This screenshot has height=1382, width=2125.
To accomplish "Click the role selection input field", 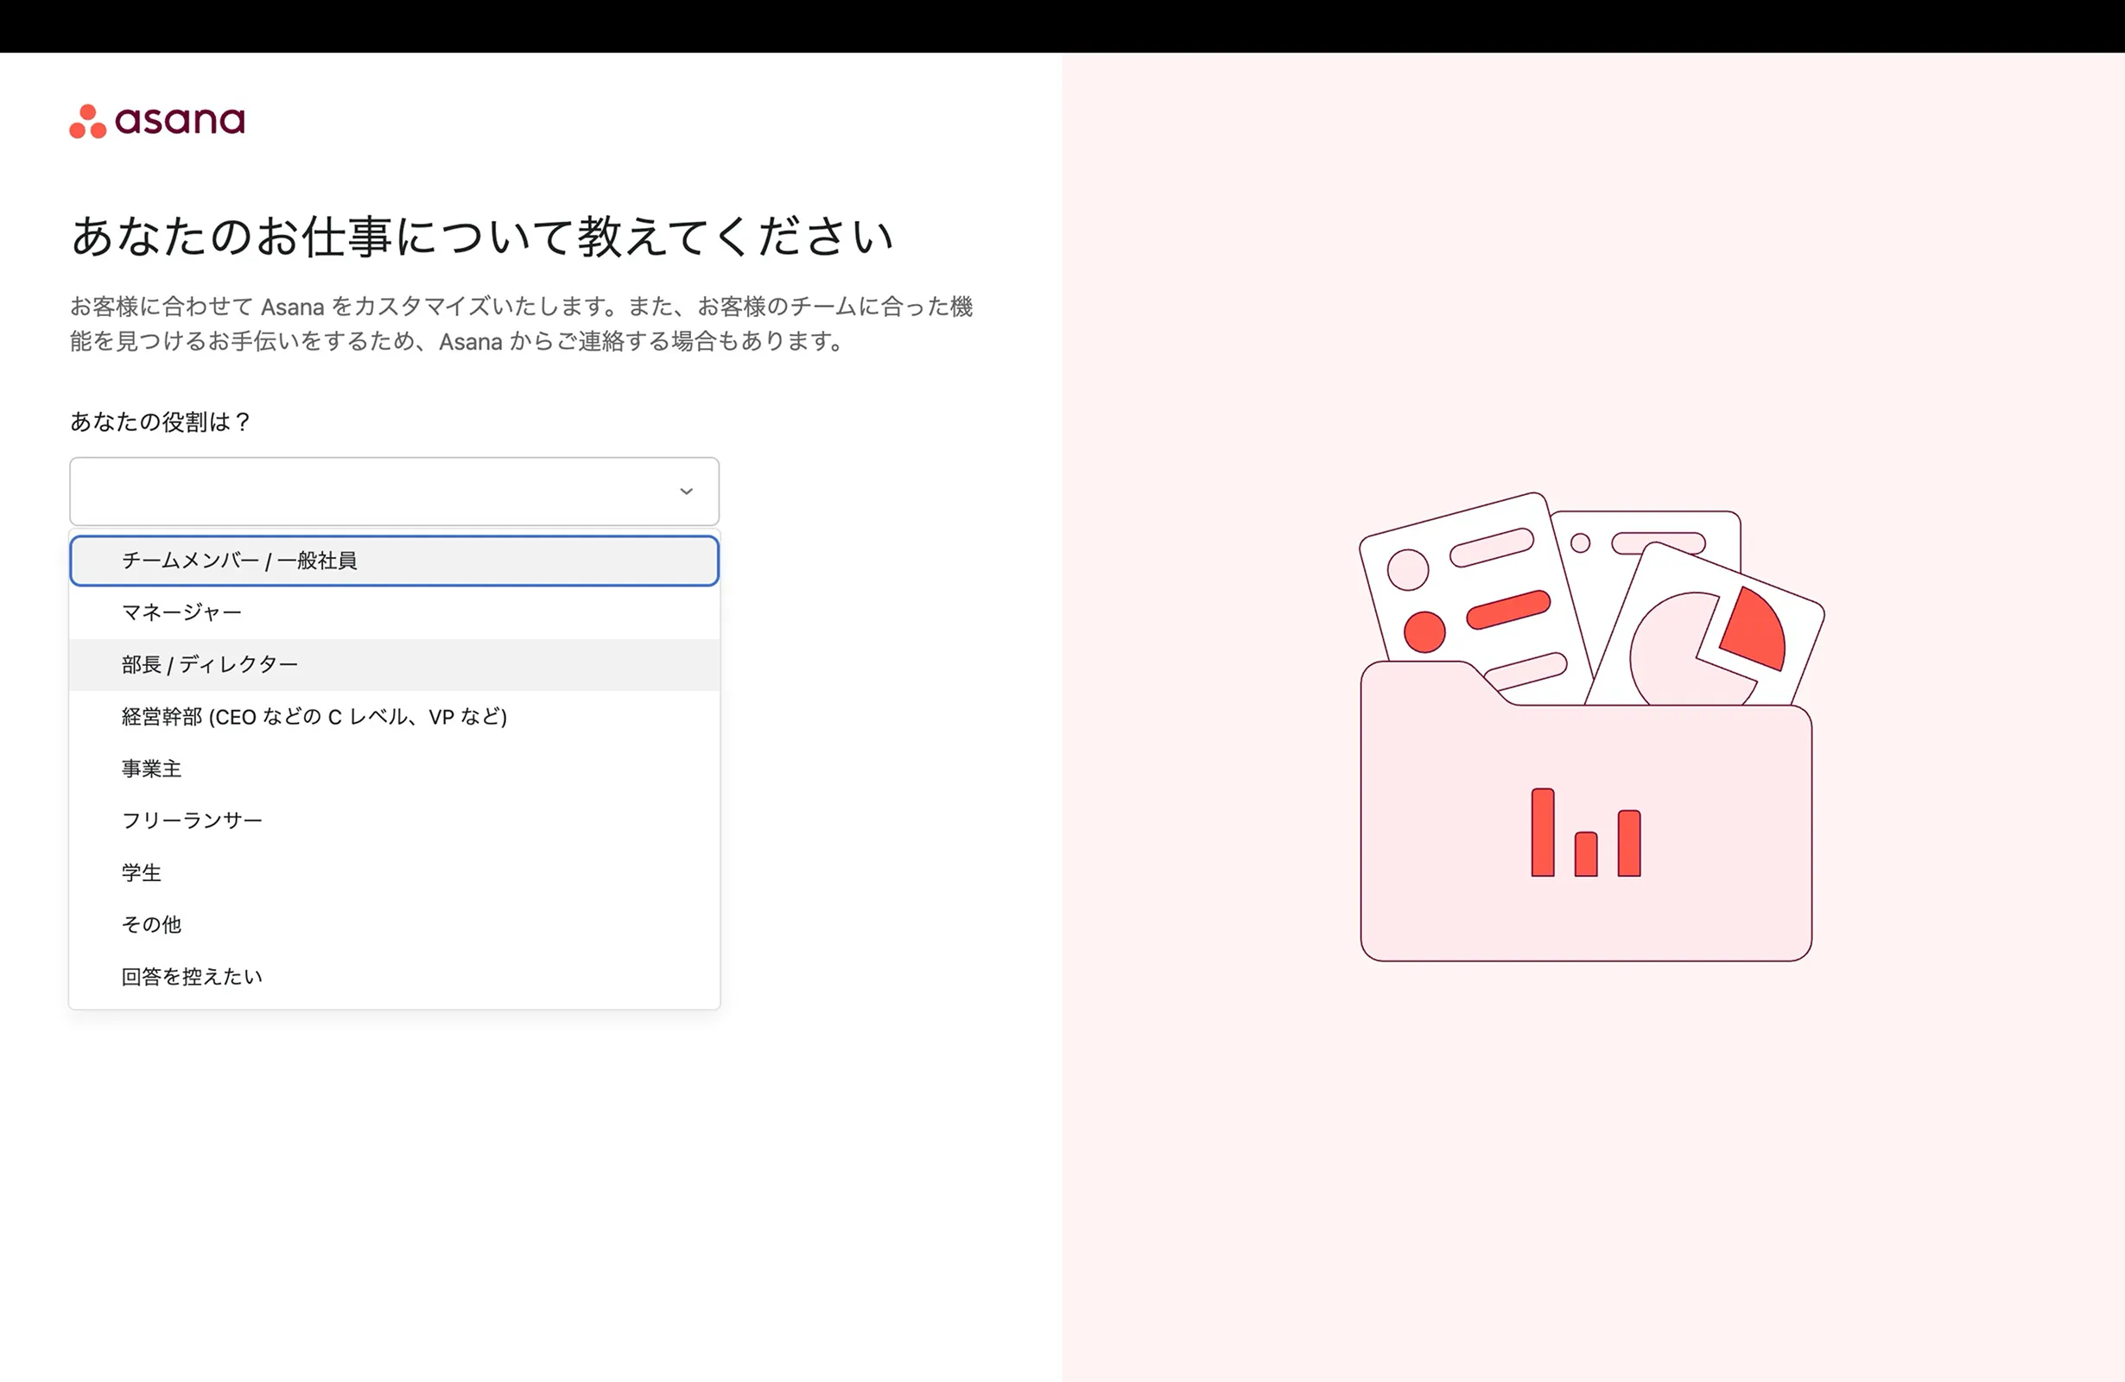I will point(394,491).
